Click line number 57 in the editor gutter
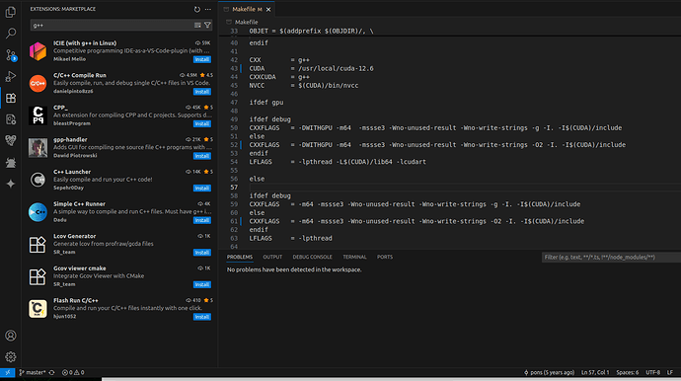Viewport: 681px width, 381px height. (234, 188)
